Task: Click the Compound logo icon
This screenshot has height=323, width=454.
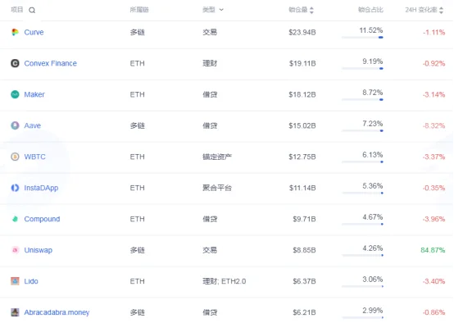Action: (15, 219)
